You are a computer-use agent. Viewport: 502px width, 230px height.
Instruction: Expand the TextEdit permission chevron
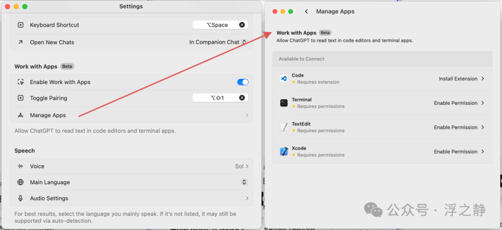point(483,127)
